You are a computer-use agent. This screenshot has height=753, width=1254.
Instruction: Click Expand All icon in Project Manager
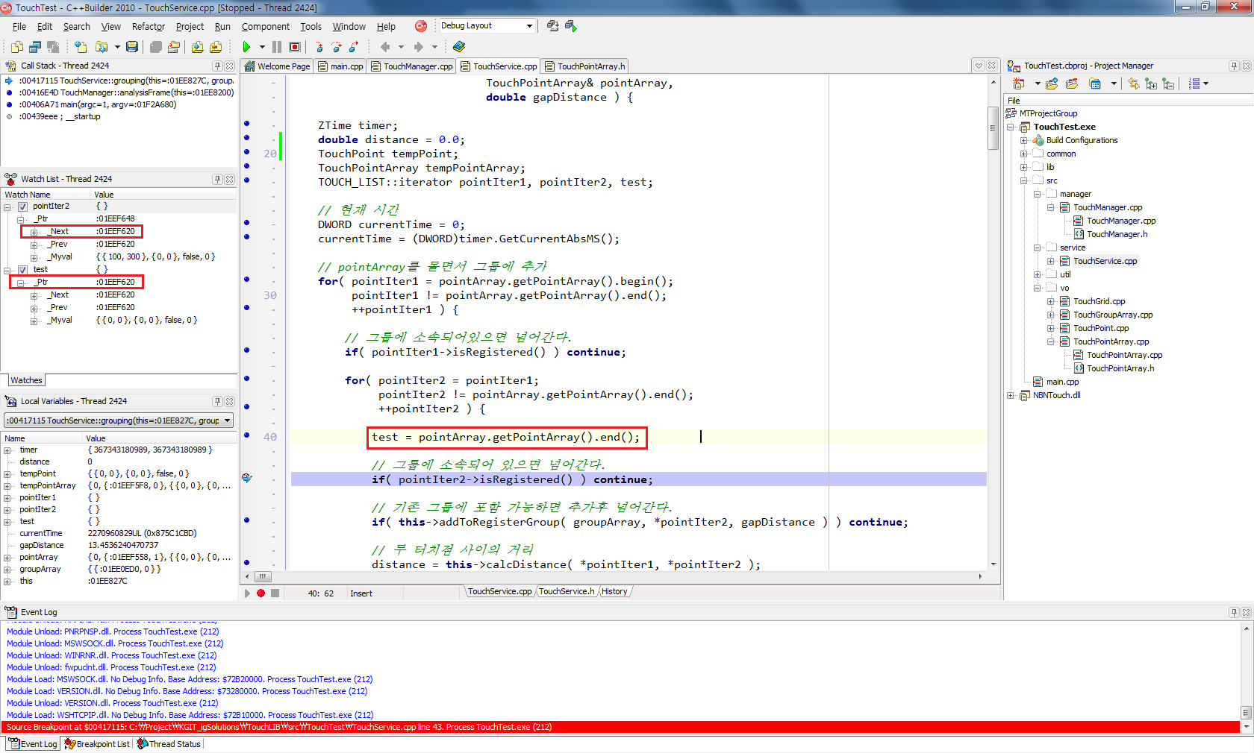click(1151, 84)
